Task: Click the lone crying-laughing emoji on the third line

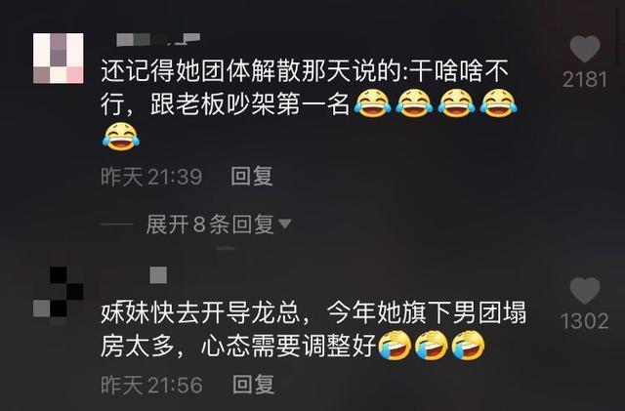Action: [121, 137]
